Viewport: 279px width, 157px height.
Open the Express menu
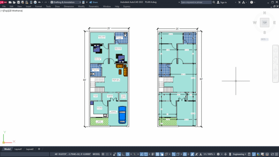127,6
